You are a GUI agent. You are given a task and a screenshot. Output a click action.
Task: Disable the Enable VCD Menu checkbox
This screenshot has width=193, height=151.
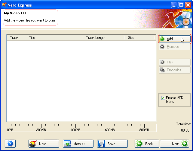tap(163, 98)
